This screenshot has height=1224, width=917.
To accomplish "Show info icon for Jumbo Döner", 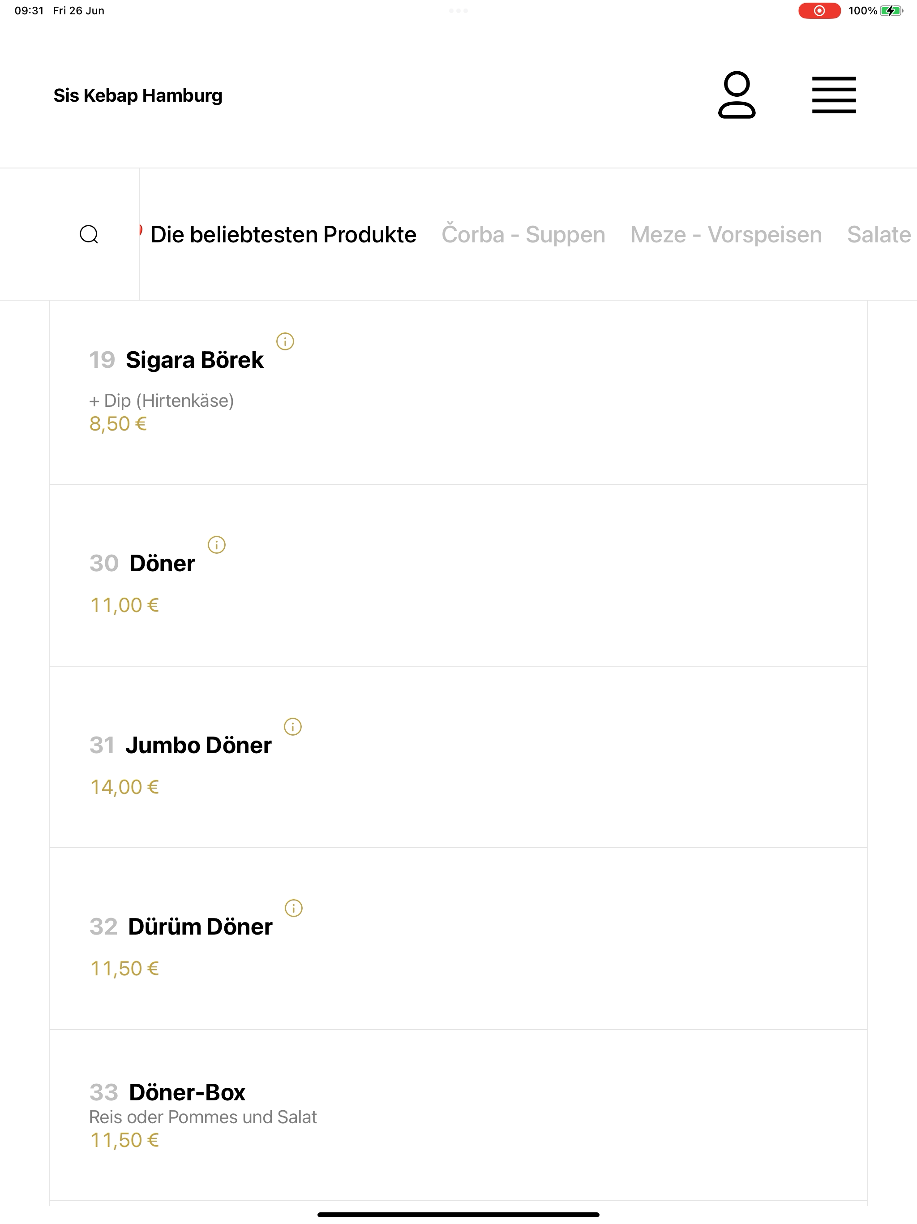I will 292,727.
